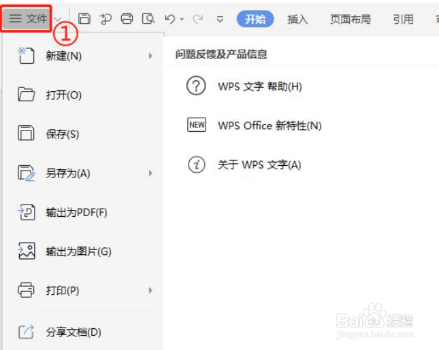Open the customize quick access dropdown
This screenshot has height=350, width=439.
220,20
